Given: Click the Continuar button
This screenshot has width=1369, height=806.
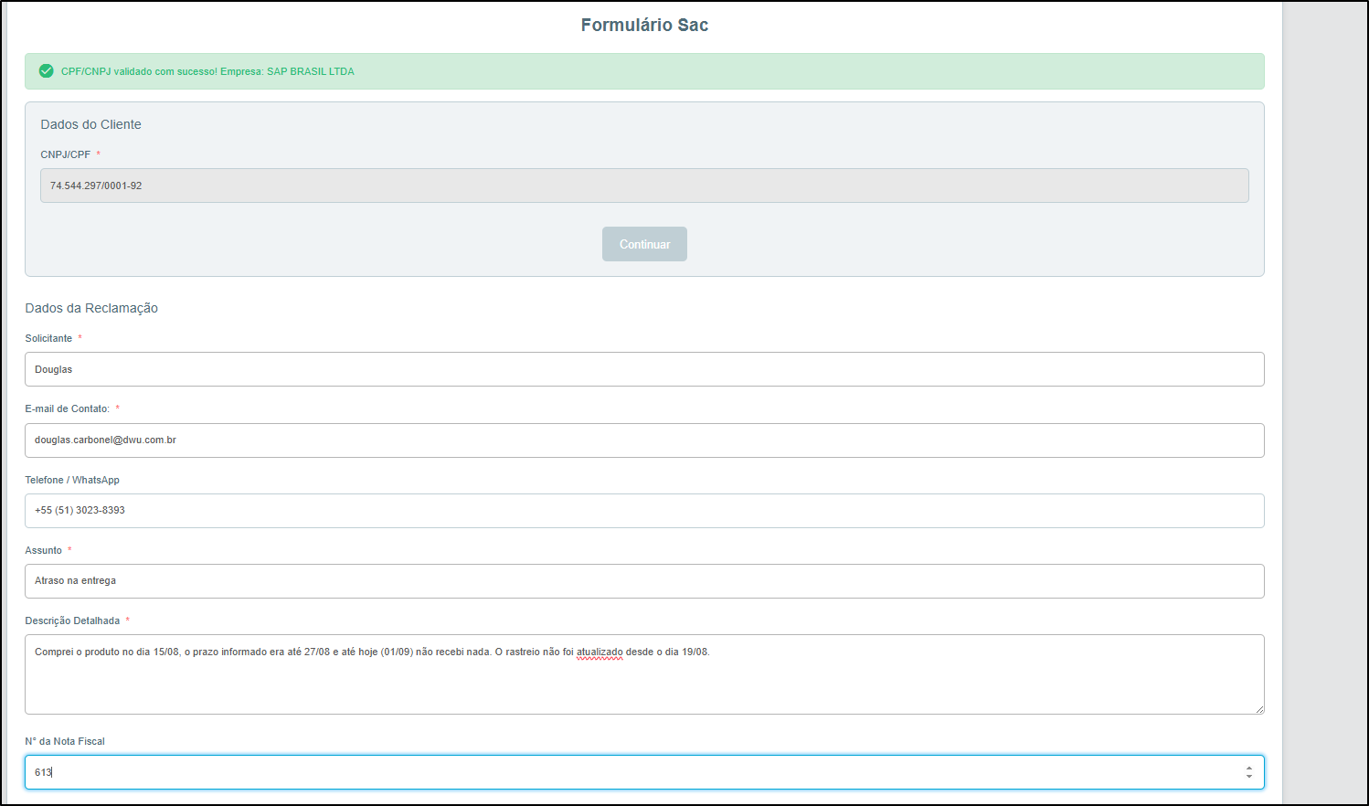Looking at the screenshot, I should click(x=644, y=244).
